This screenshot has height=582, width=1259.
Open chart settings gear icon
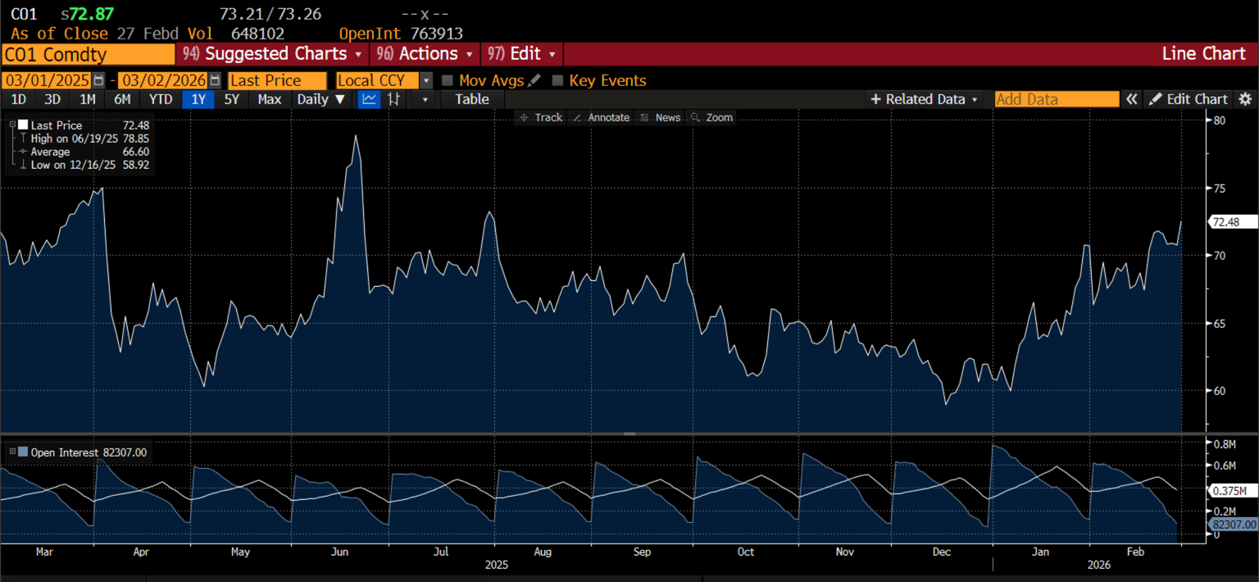click(1245, 99)
